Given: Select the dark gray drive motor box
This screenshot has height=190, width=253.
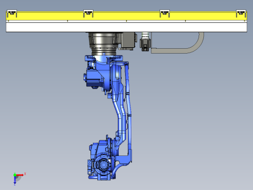Looking at the screenshot, I should click(128, 40).
